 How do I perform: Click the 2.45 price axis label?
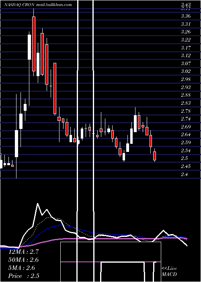click(186, 166)
